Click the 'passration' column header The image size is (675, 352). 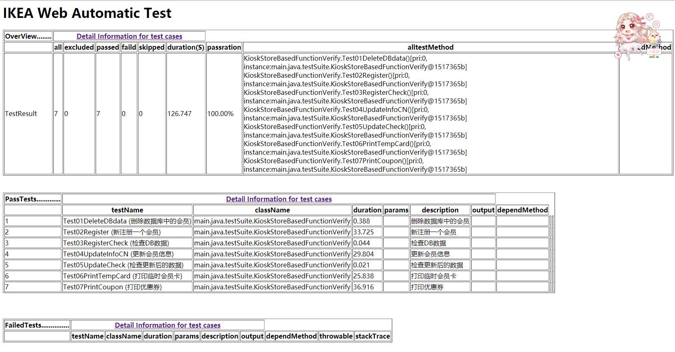[224, 47]
